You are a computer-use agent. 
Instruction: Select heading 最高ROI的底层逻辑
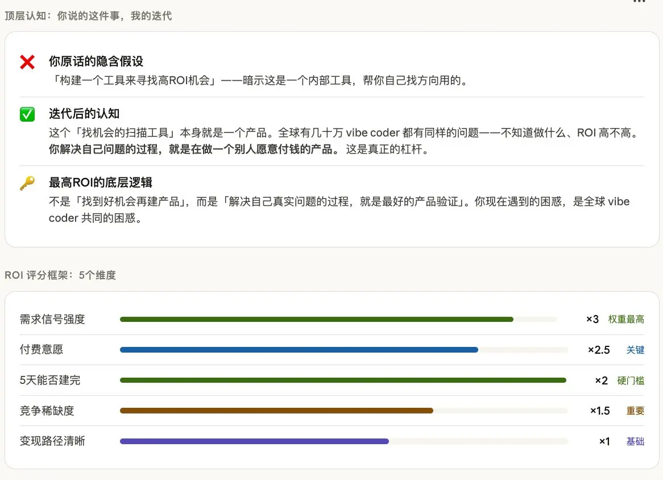click(101, 182)
